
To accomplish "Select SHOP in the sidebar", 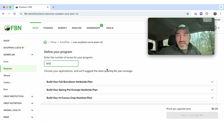I will click(x=7, y=41).
